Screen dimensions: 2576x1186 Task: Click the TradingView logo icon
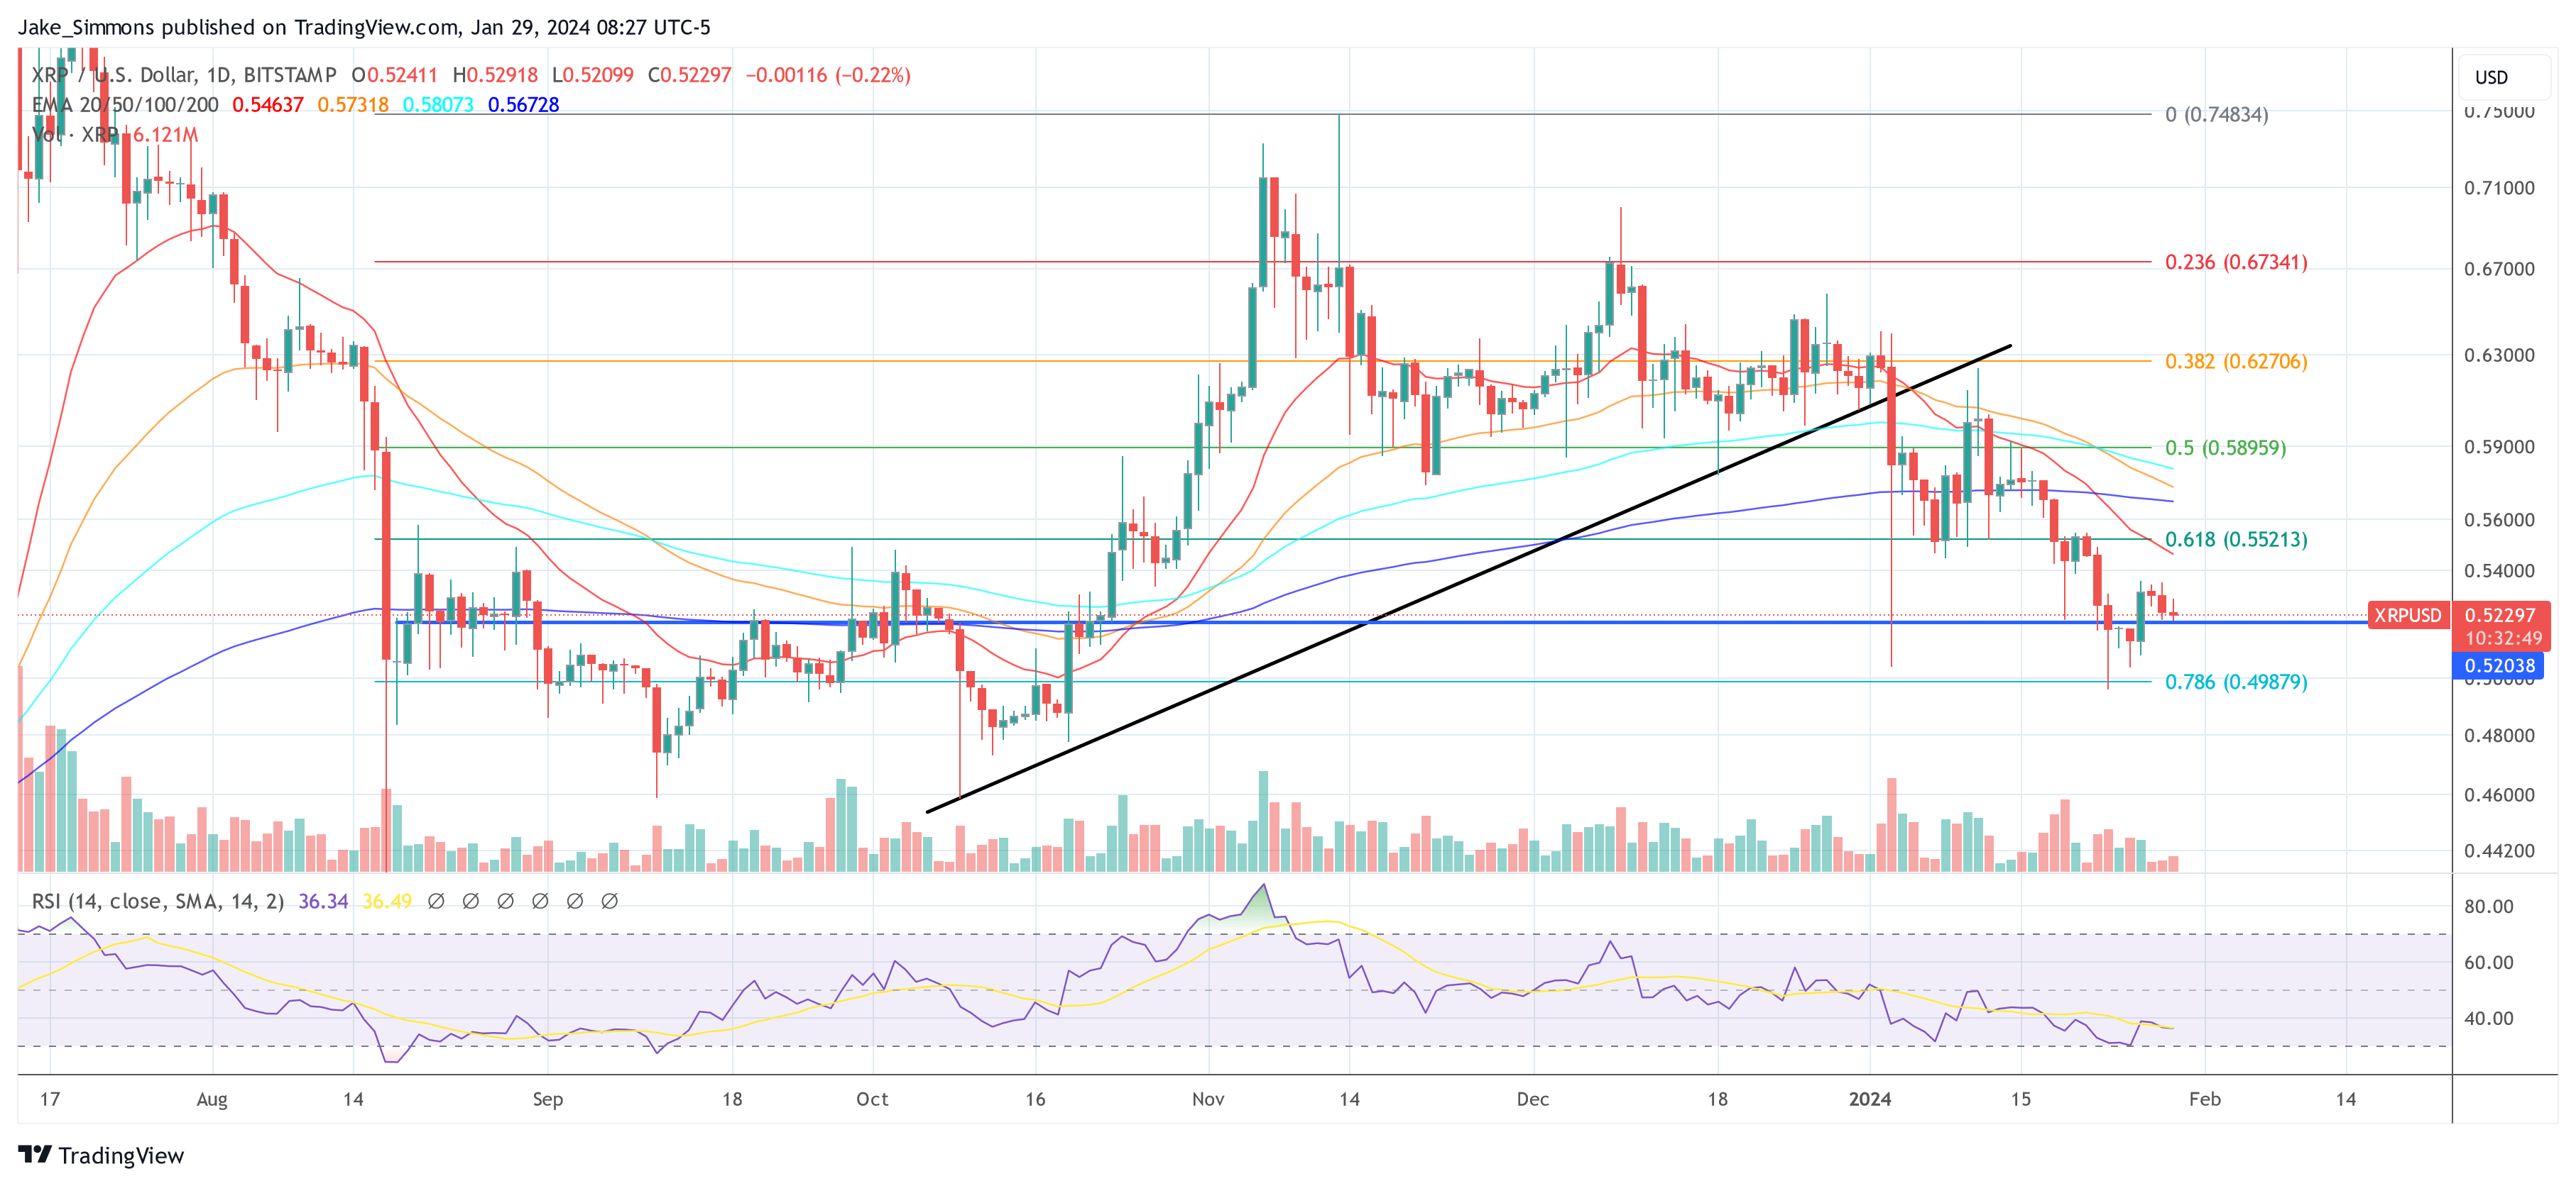[x=35, y=1154]
